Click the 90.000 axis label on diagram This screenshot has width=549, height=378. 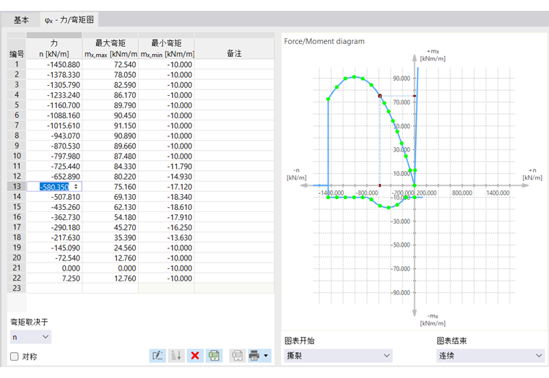pyautogui.click(x=401, y=79)
